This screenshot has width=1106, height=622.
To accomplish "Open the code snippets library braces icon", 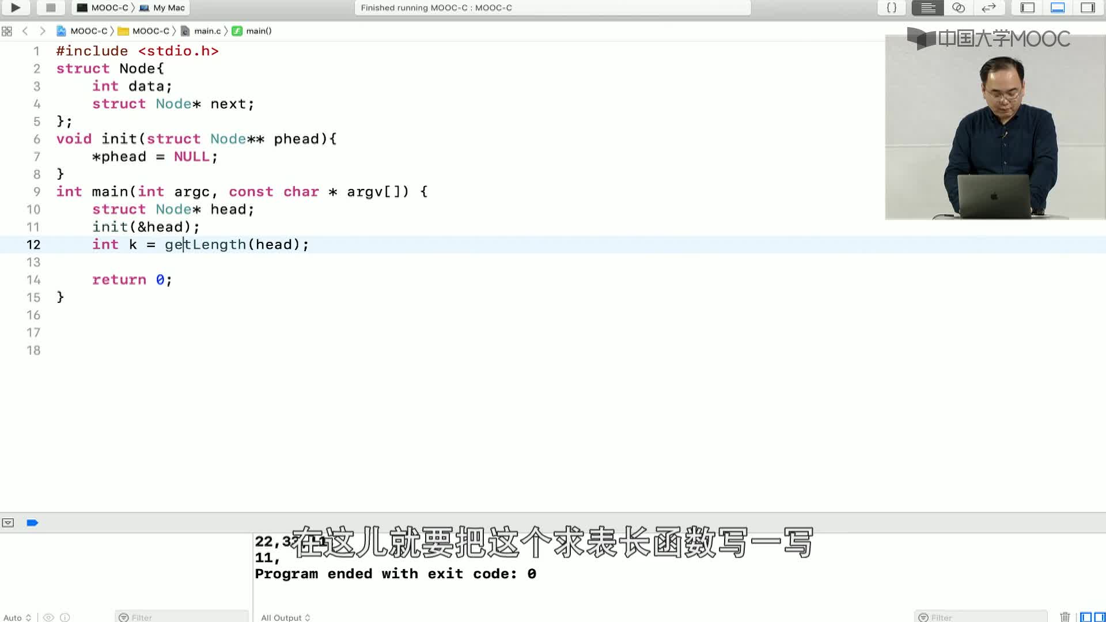I will 891,7.
